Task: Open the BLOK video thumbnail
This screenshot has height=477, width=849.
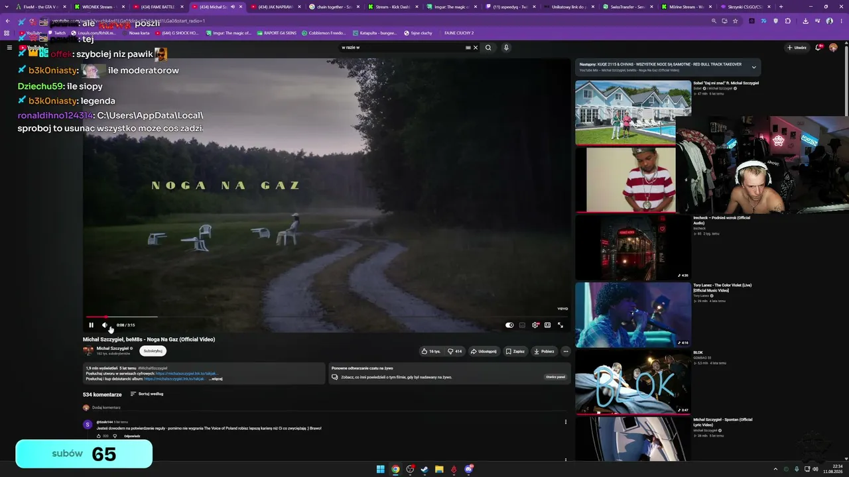Action: coord(633,382)
